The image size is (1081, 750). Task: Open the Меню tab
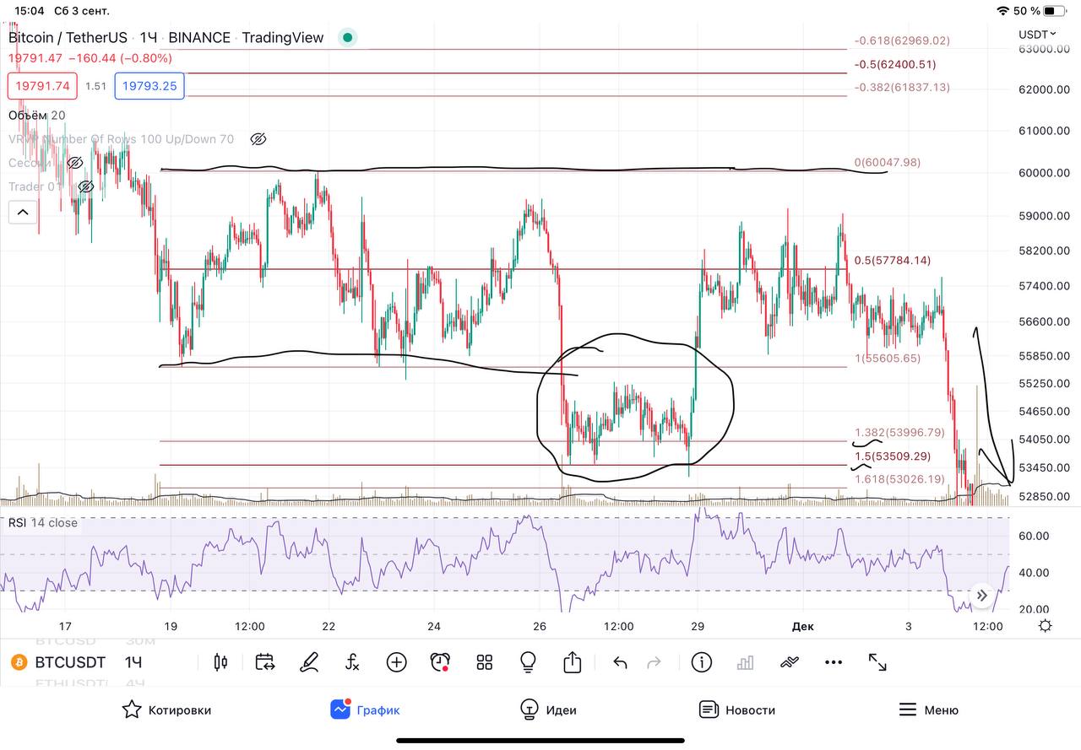(x=928, y=710)
